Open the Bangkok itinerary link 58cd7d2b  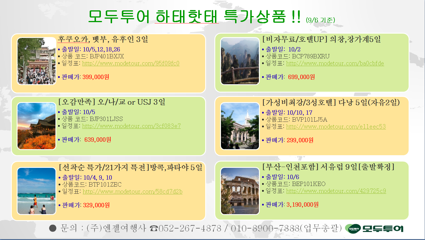pyautogui.click(x=132, y=191)
